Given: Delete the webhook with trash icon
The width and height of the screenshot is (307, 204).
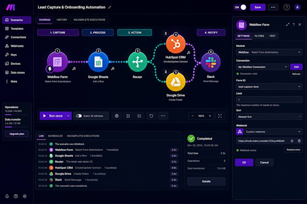Looking at the screenshot, I should click(299, 141).
